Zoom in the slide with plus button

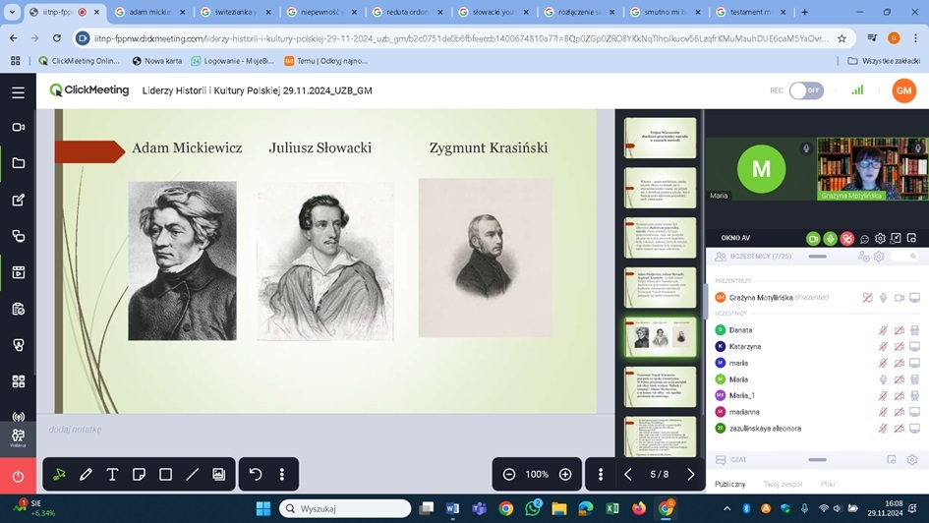[565, 475]
